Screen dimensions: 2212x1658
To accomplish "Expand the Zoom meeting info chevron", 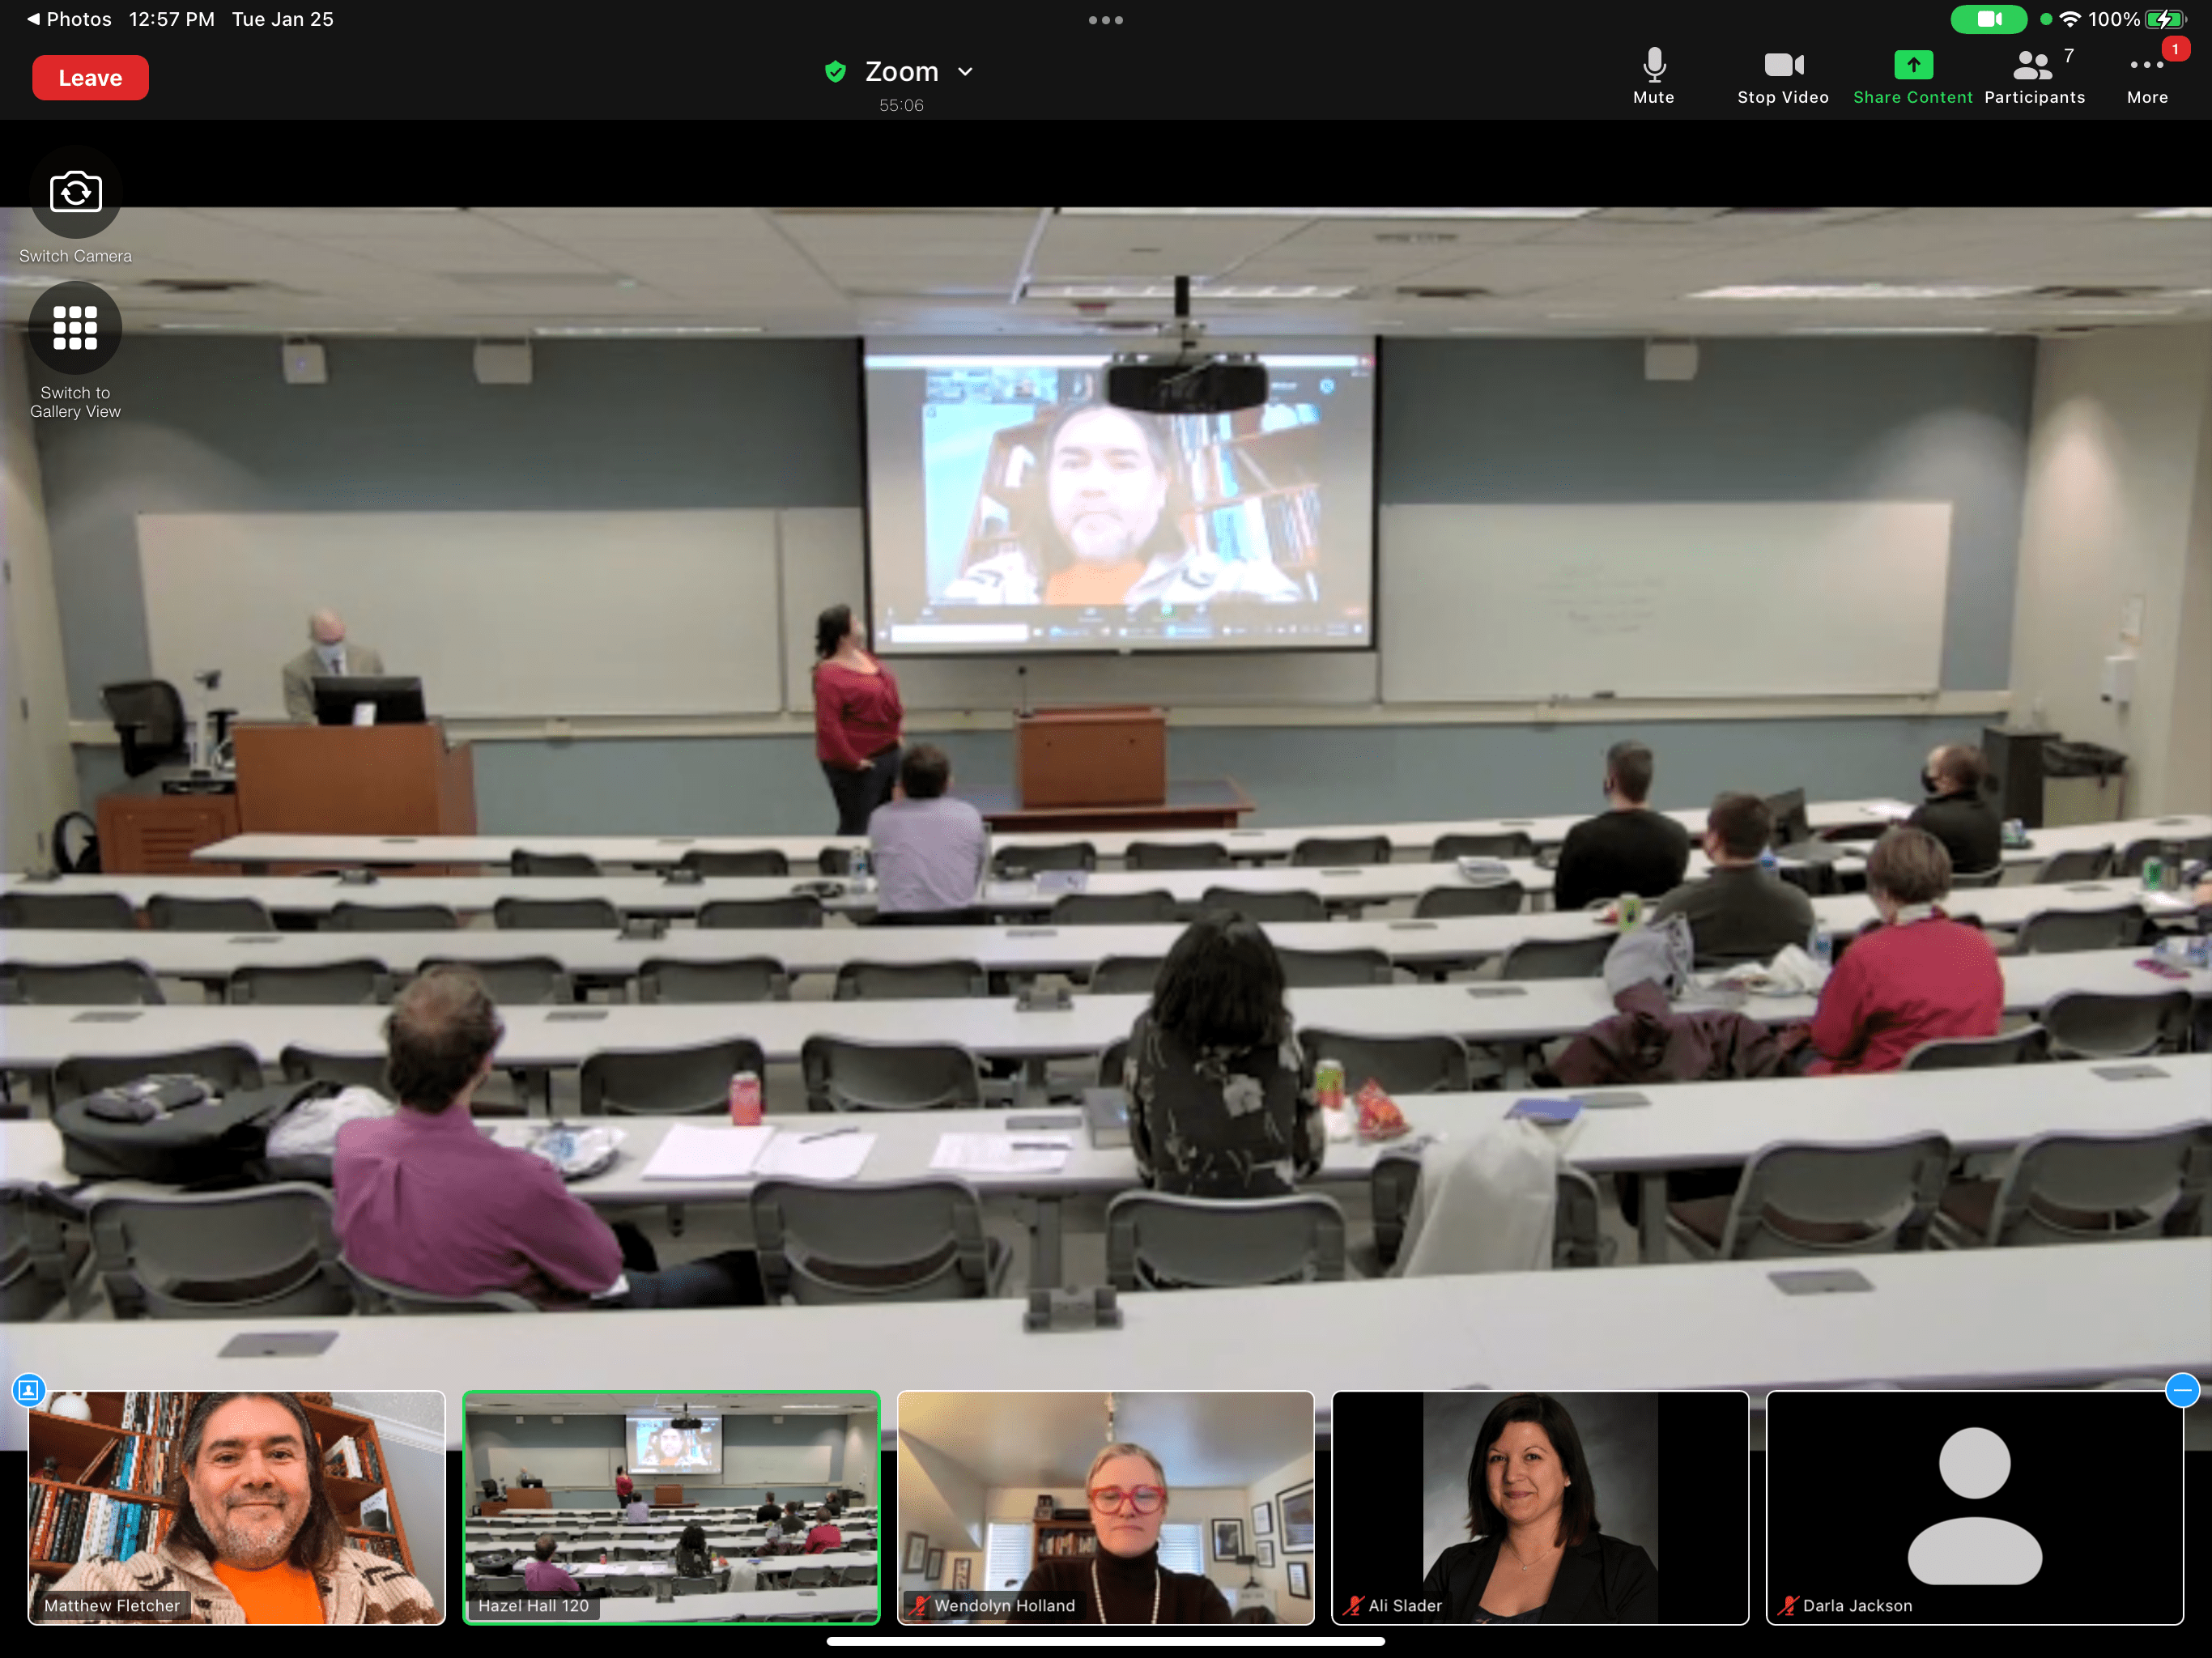I will 965,71.
